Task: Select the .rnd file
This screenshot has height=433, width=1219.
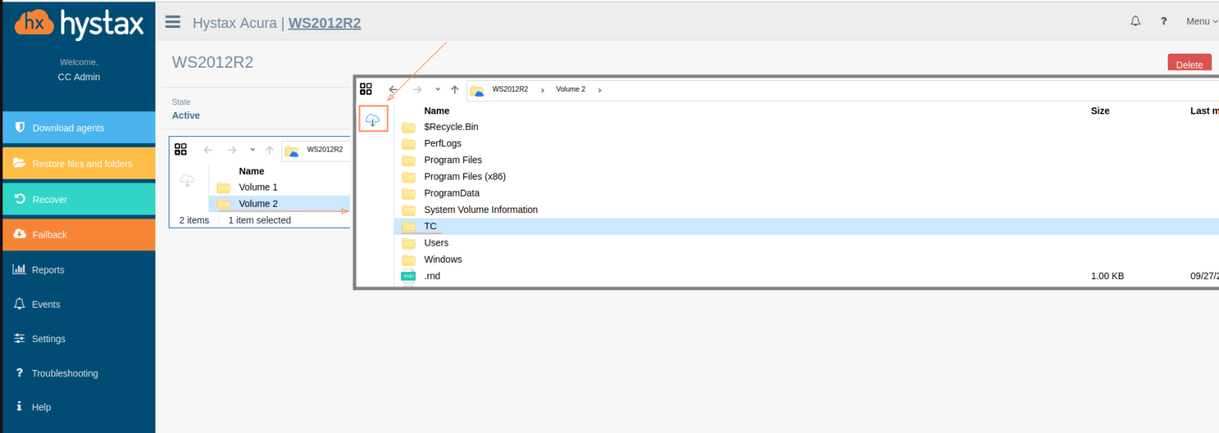Action: pos(806,276)
